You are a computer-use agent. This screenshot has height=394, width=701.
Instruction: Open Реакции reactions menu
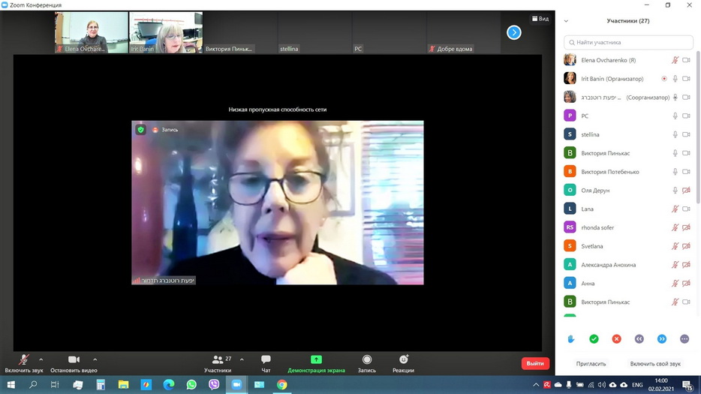tap(403, 363)
